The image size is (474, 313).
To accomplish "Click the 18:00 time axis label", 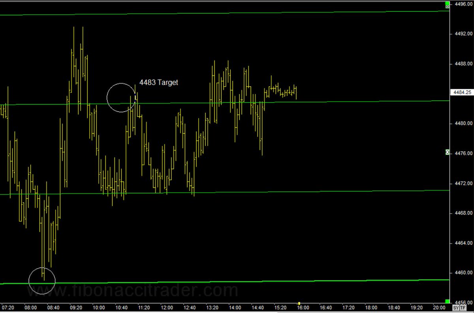I will coord(371,308).
